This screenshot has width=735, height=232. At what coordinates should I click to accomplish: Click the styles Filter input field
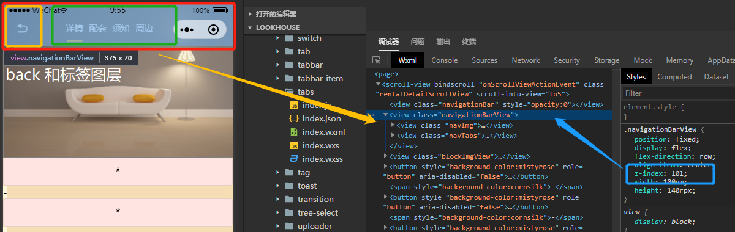(677, 93)
